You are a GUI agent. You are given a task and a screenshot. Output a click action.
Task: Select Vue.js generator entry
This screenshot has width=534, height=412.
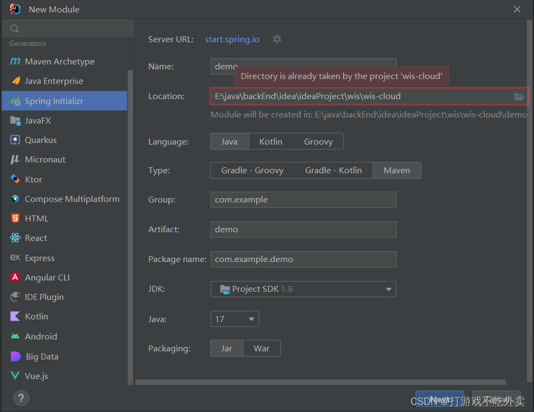pos(64,376)
